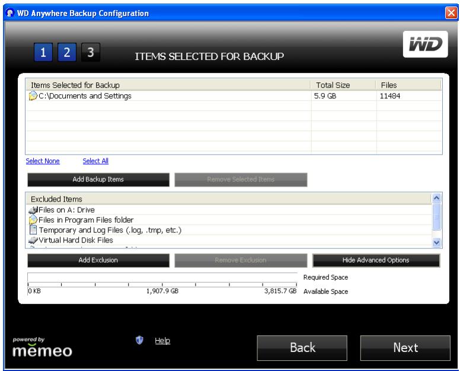Click the folder icon beside C:\Documents and Settings
This screenshot has width=460, height=371.
[33, 95]
